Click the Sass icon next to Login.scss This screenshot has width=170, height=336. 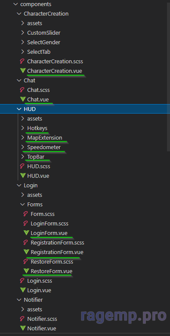(22, 281)
